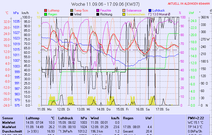Click the 14.09. Do date axis label

(105, 109)
